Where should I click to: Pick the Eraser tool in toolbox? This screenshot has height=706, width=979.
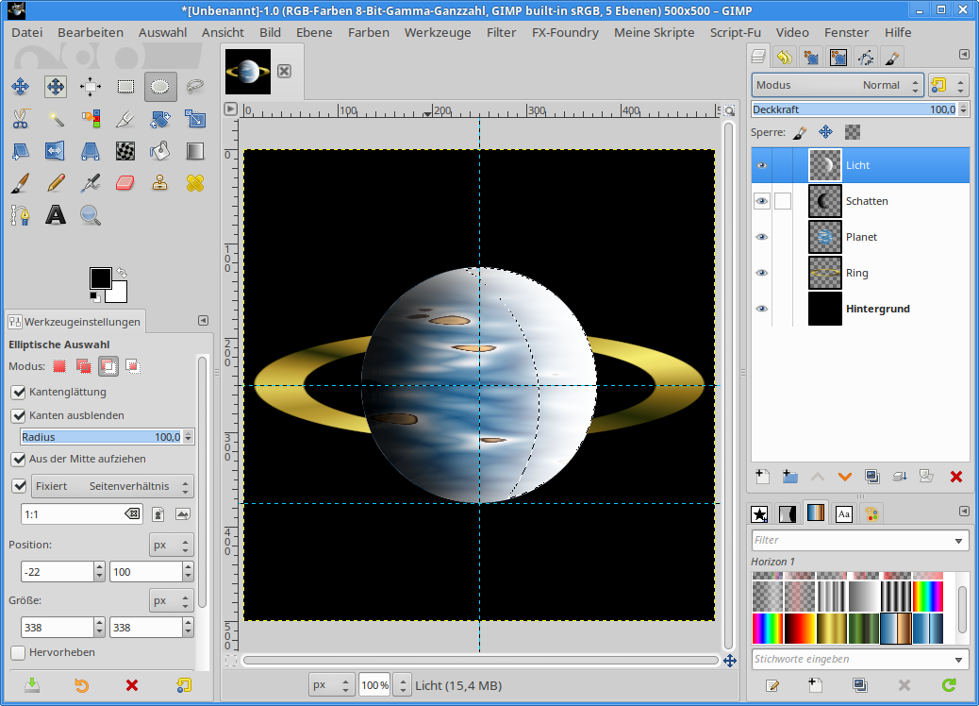pos(125,182)
